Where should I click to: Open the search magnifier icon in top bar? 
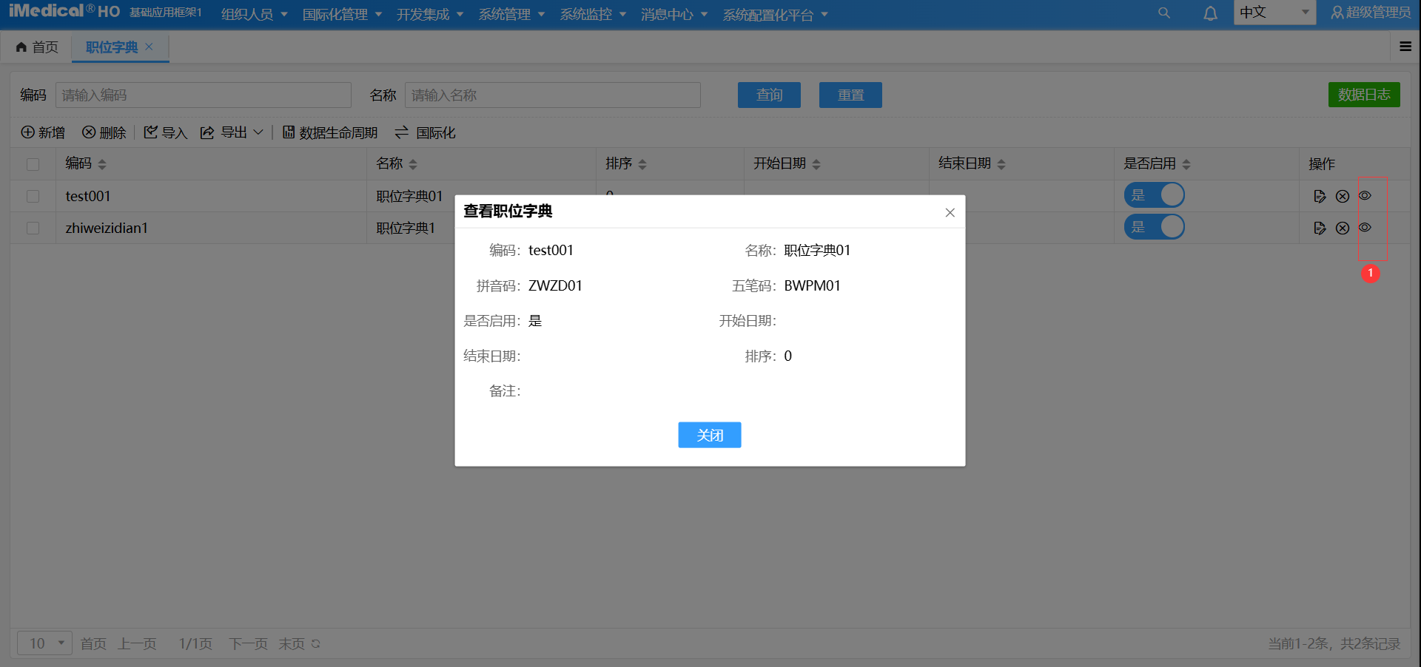point(1164,13)
